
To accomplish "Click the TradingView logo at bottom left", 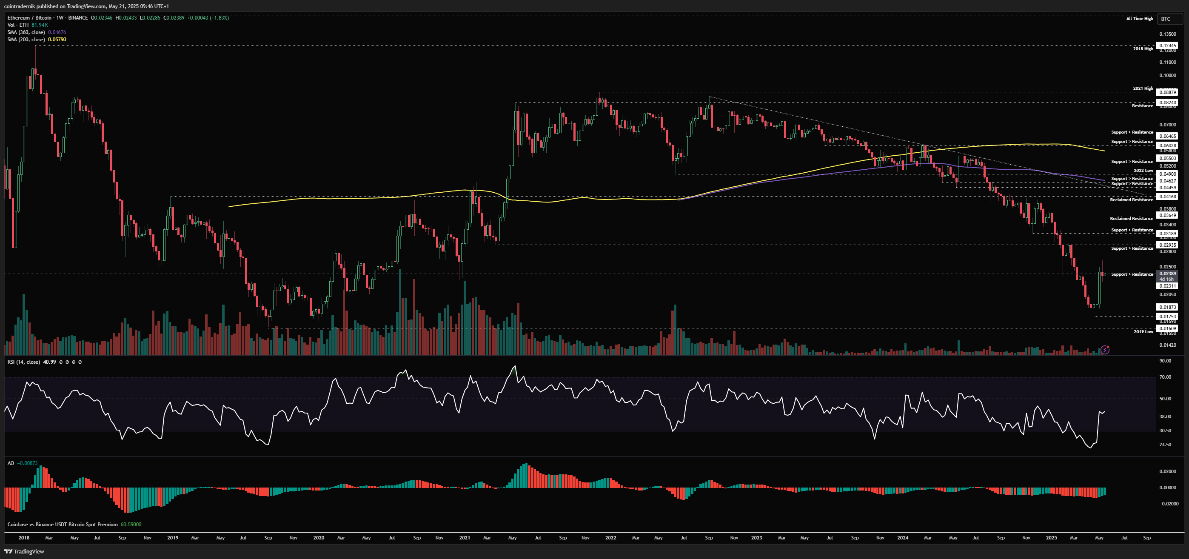I will pos(24,551).
